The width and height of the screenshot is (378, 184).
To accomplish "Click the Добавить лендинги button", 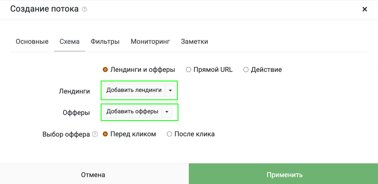I will 134,90.
